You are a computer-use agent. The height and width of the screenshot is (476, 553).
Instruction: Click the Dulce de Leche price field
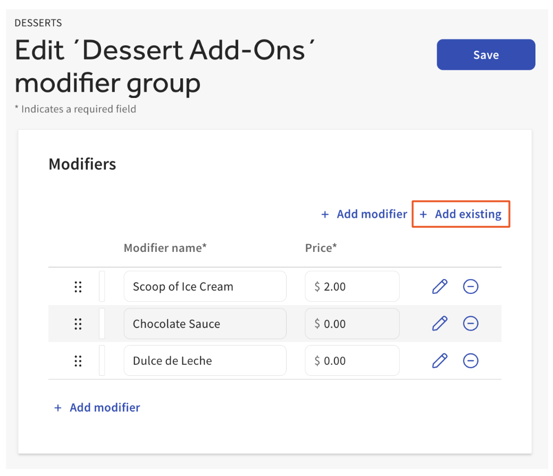point(352,361)
